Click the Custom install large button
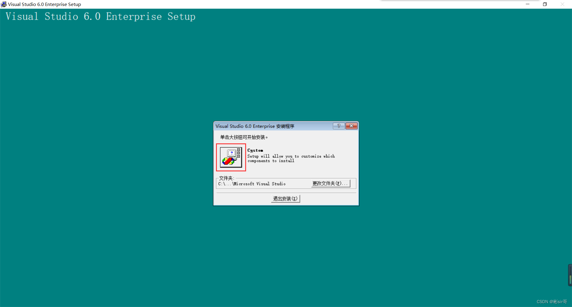572x307 pixels. point(231,157)
